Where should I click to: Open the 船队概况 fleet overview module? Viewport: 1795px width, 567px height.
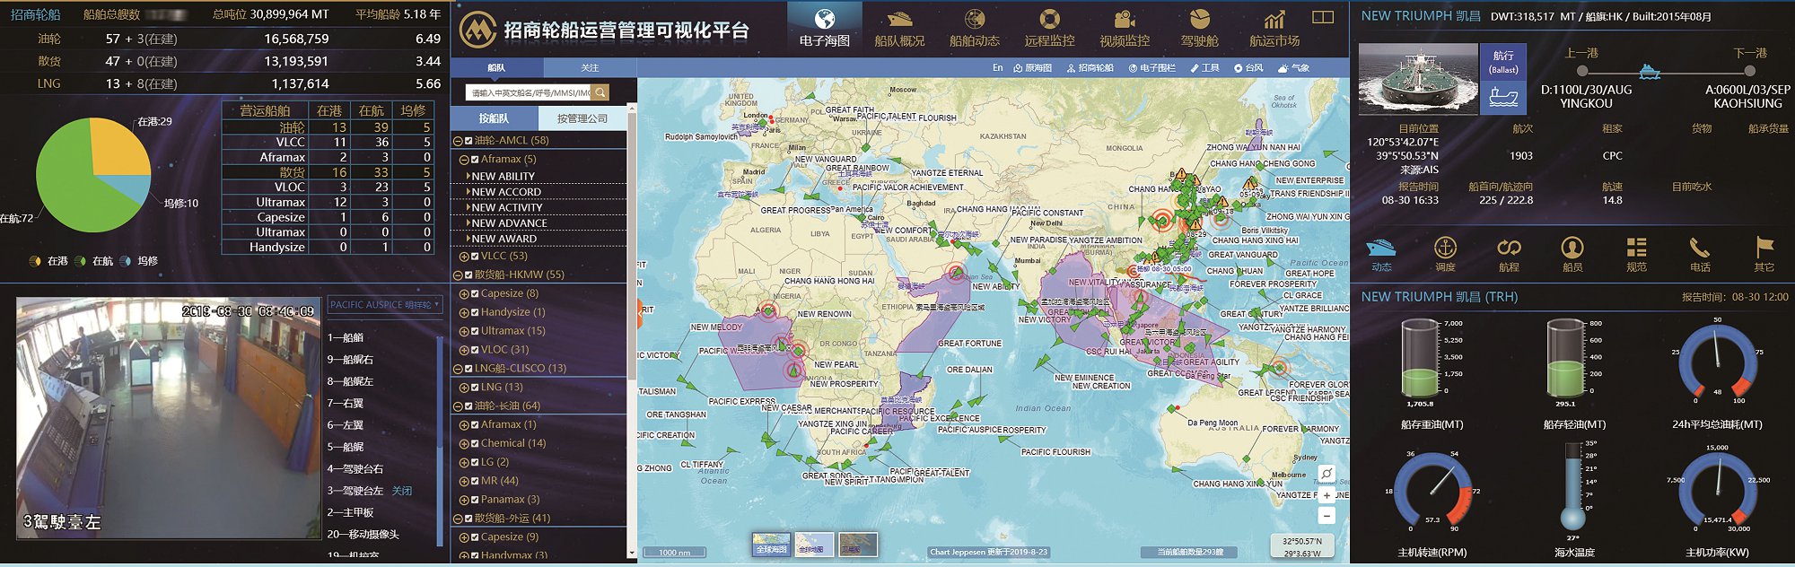click(899, 27)
